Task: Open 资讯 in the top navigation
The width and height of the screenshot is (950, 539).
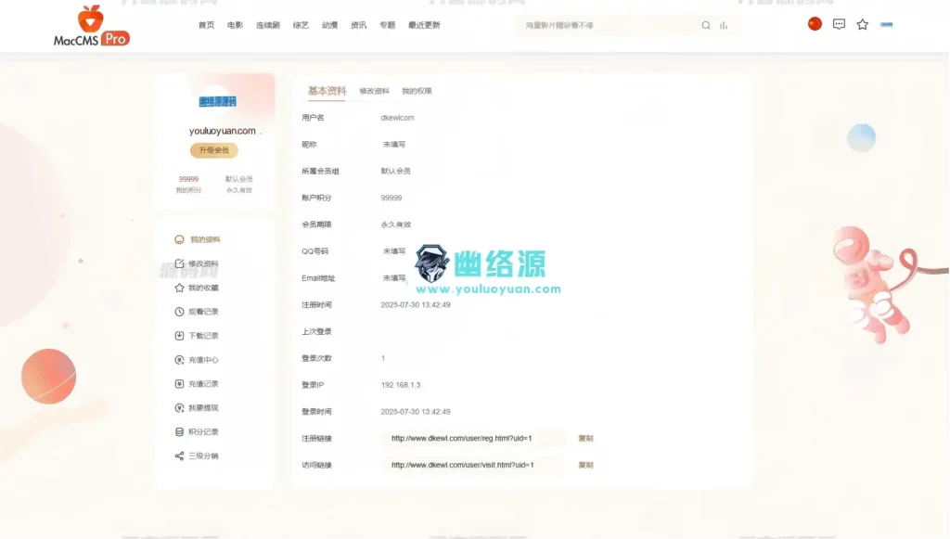Action: [359, 25]
